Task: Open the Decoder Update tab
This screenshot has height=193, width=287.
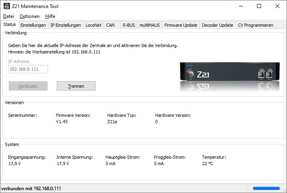Action: (x=217, y=25)
